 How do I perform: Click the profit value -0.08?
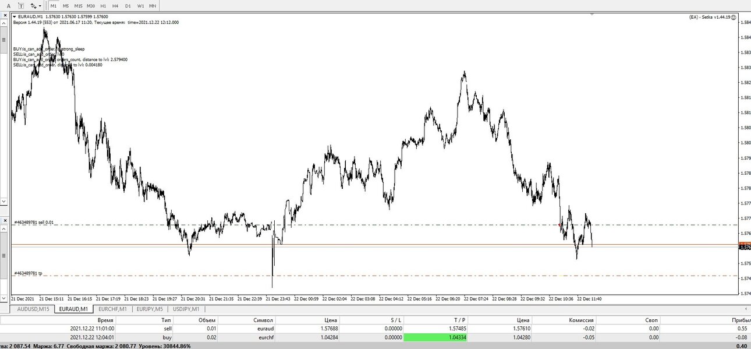[742, 337]
